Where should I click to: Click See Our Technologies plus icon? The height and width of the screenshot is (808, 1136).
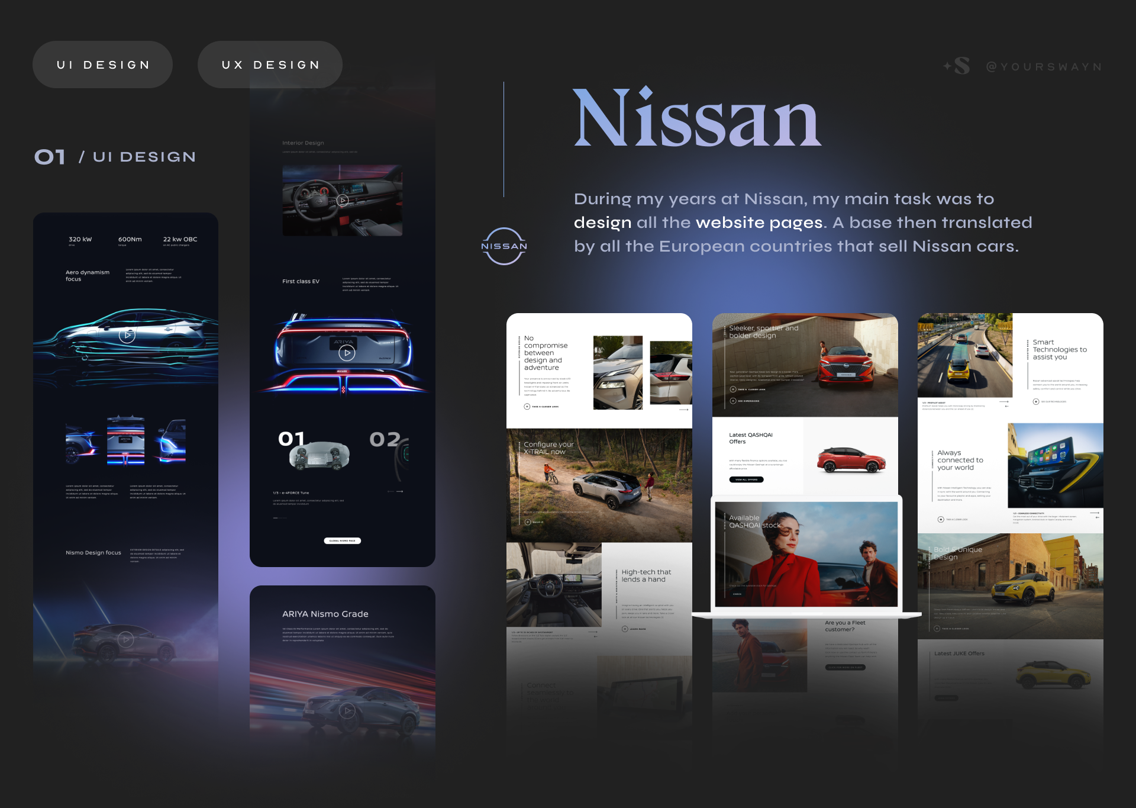click(x=1036, y=401)
